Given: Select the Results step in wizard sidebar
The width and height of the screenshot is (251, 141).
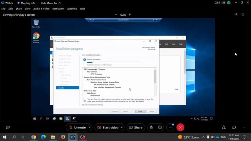Looking at the screenshot, I should point(67,88).
